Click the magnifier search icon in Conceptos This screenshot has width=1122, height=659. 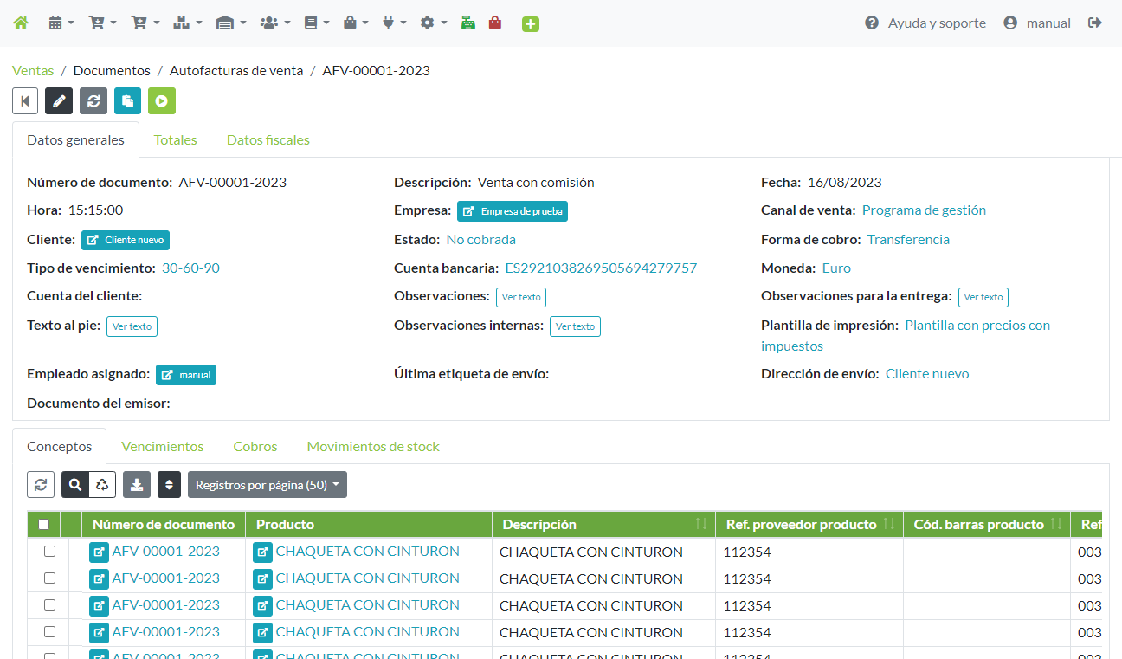(75, 485)
